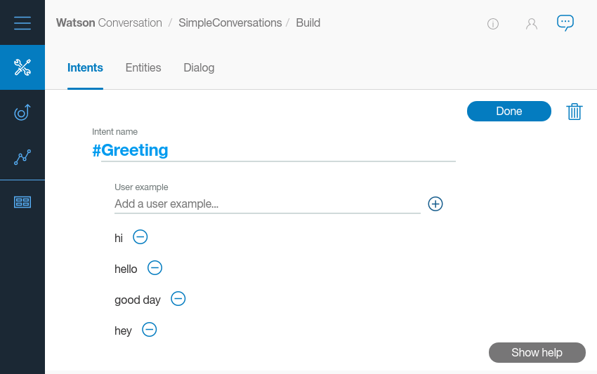Click the workspaces grid sidebar icon

[x=22, y=202]
